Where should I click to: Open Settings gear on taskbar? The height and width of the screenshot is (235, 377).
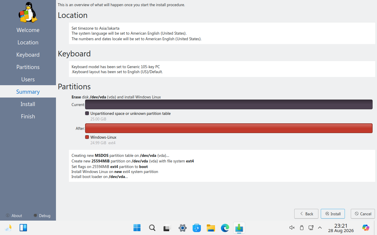coord(183,228)
